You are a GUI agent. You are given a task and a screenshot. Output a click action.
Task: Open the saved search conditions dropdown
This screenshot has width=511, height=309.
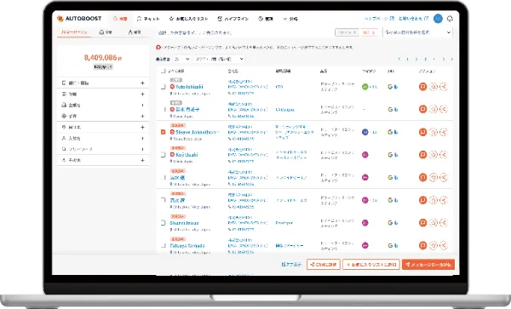[417, 32]
